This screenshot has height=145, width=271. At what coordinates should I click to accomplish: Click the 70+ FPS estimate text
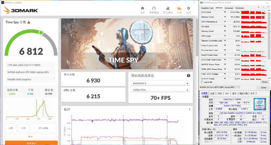[160, 98]
